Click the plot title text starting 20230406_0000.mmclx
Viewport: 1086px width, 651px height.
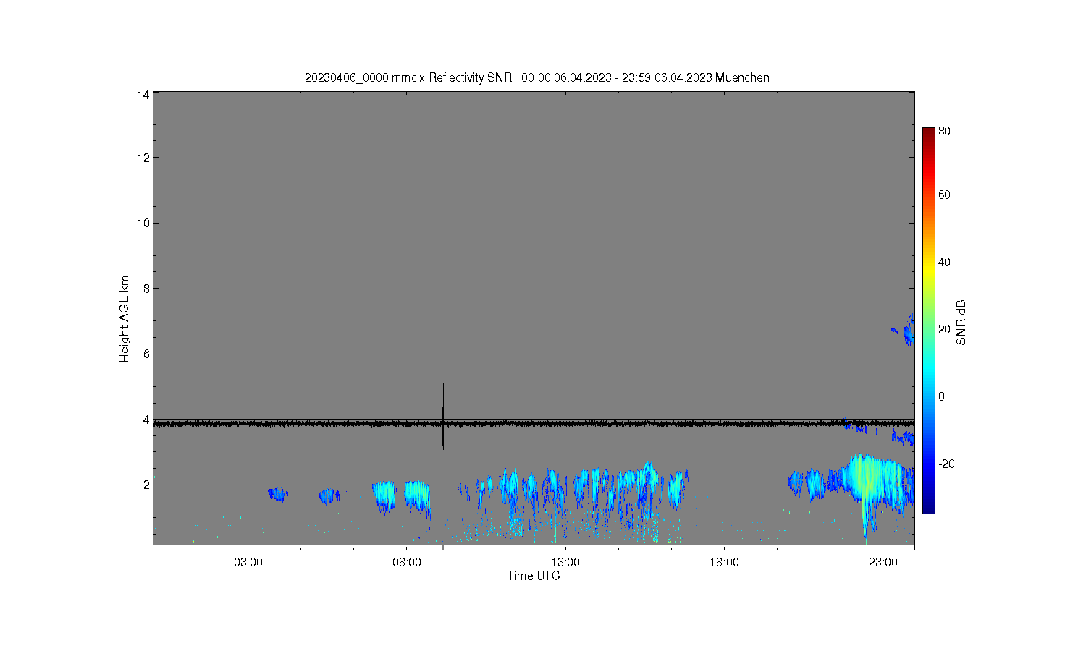[x=536, y=77]
